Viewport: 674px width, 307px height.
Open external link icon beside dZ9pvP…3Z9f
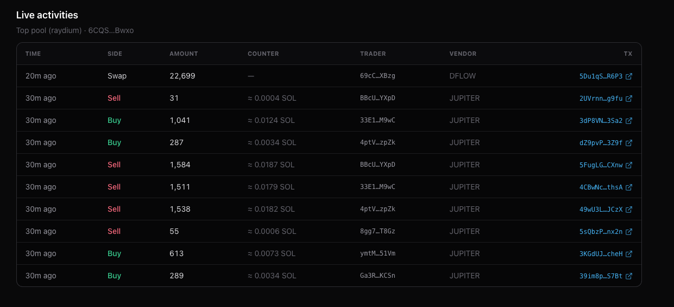[629, 143]
